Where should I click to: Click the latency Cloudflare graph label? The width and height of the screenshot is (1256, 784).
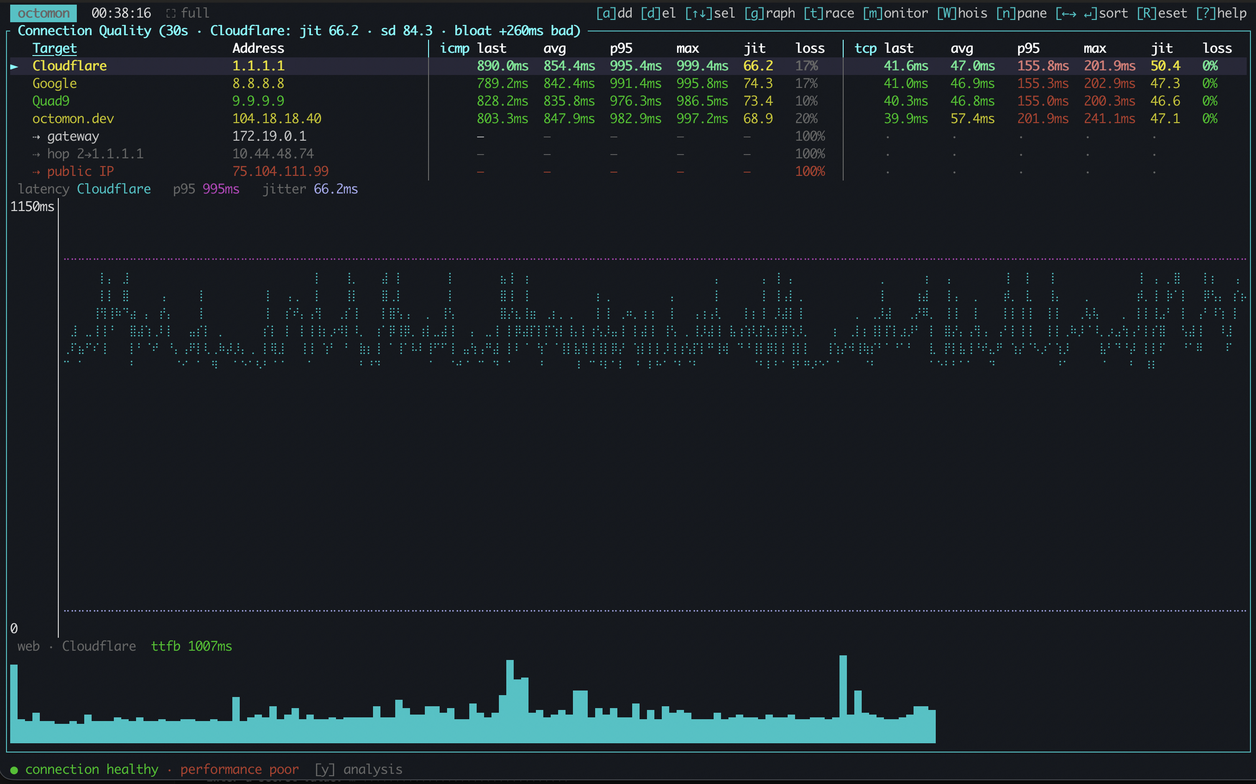85,189
